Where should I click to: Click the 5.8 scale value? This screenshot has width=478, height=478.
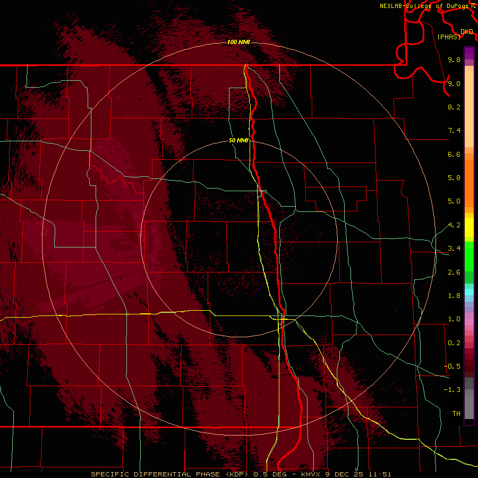pos(454,178)
